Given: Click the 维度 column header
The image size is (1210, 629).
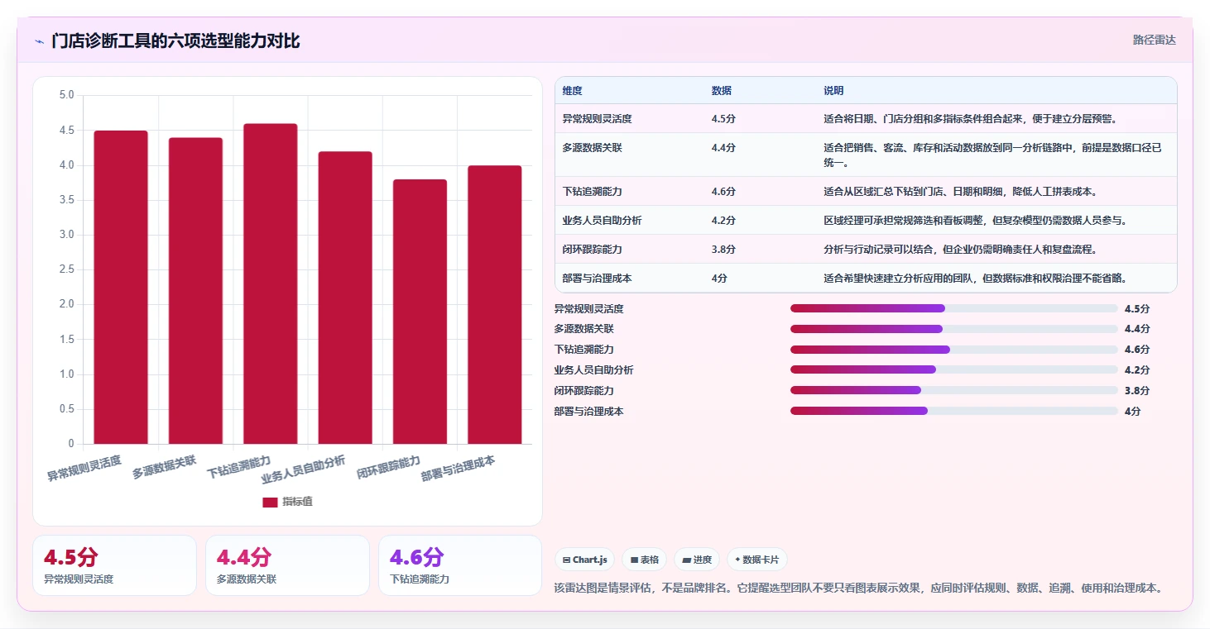Looking at the screenshot, I should 572,91.
